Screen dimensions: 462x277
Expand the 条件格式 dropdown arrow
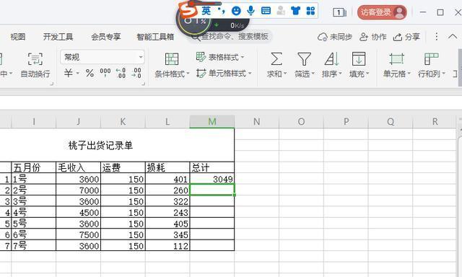click(x=188, y=74)
